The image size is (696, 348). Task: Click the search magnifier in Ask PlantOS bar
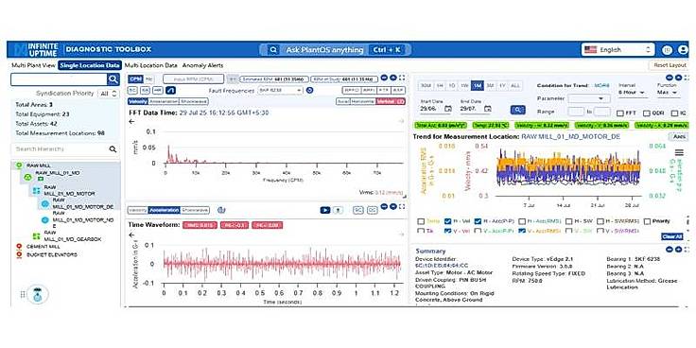coord(274,50)
